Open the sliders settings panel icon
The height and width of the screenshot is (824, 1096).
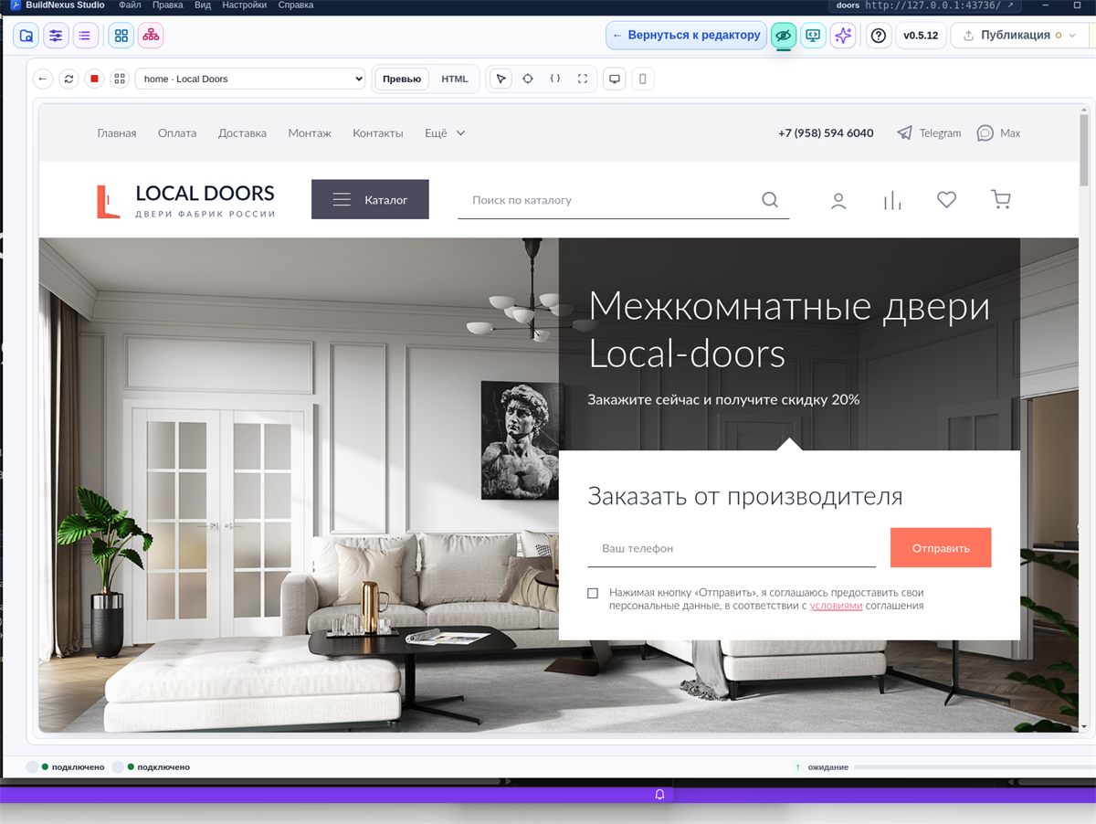coord(56,36)
